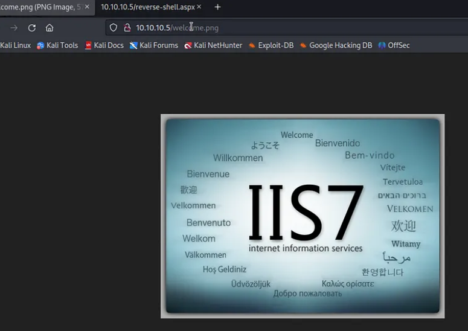
Task: Close the welcome.png image tab
Action: [x=87, y=7]
